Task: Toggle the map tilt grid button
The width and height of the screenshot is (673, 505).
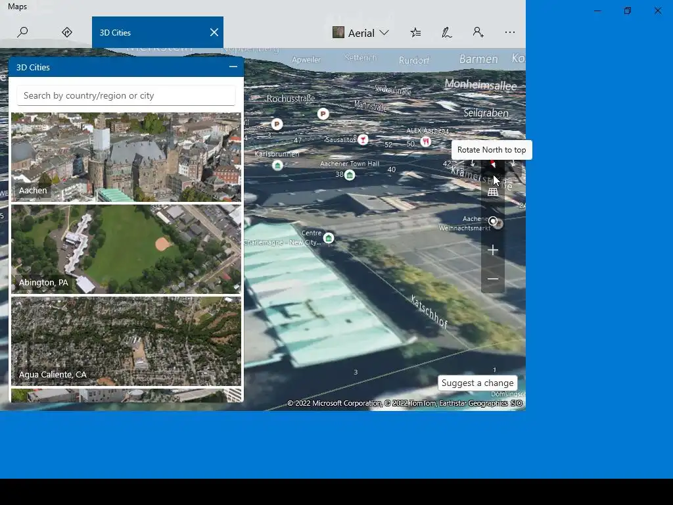Action: [493, 193]
